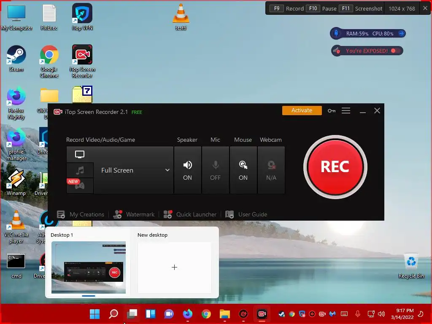Toggle the You're EXPOSED VPN switch
Image resolution: width=432 pixels, height=324 pixels.
click(395, 51)
